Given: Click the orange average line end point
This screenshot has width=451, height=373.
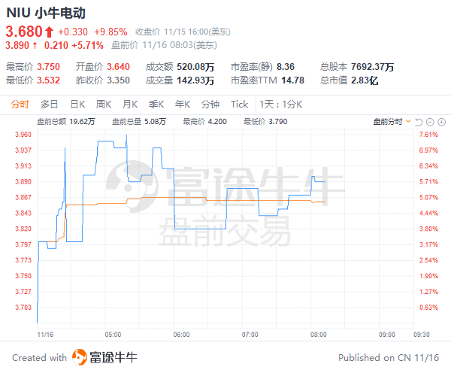Looking at the screenshot, I should pyautogui.click(x=325, y=202).
